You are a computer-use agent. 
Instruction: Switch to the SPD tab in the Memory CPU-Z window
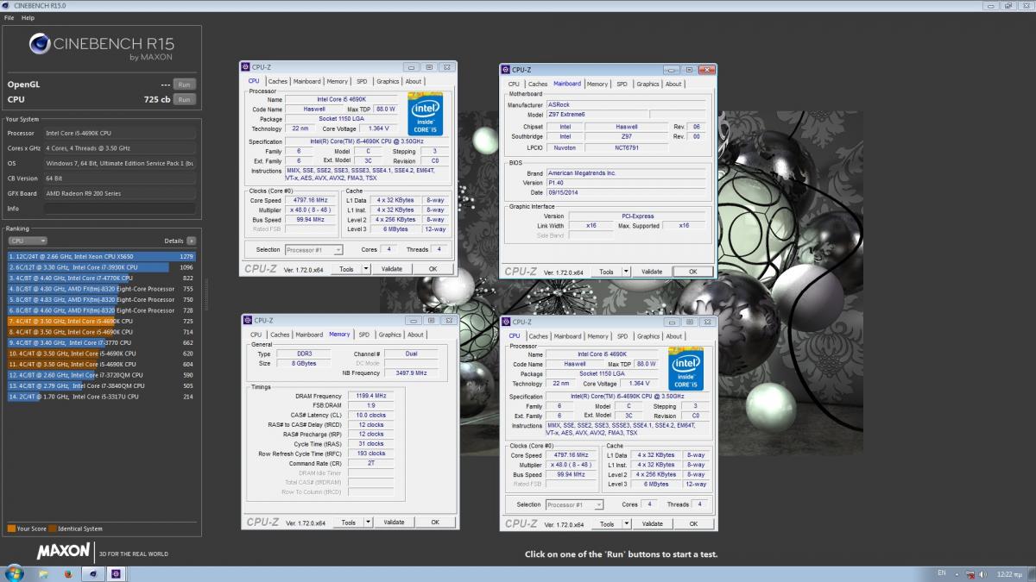click(x=363, y=335)
